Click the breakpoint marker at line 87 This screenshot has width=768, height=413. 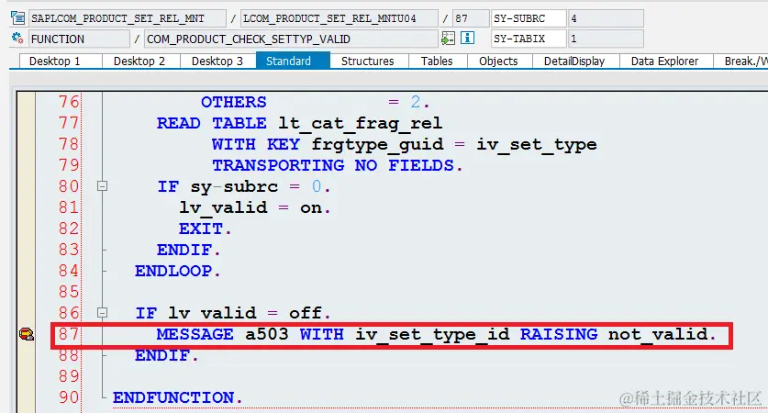pyautogui.click(x=27, y=334)
